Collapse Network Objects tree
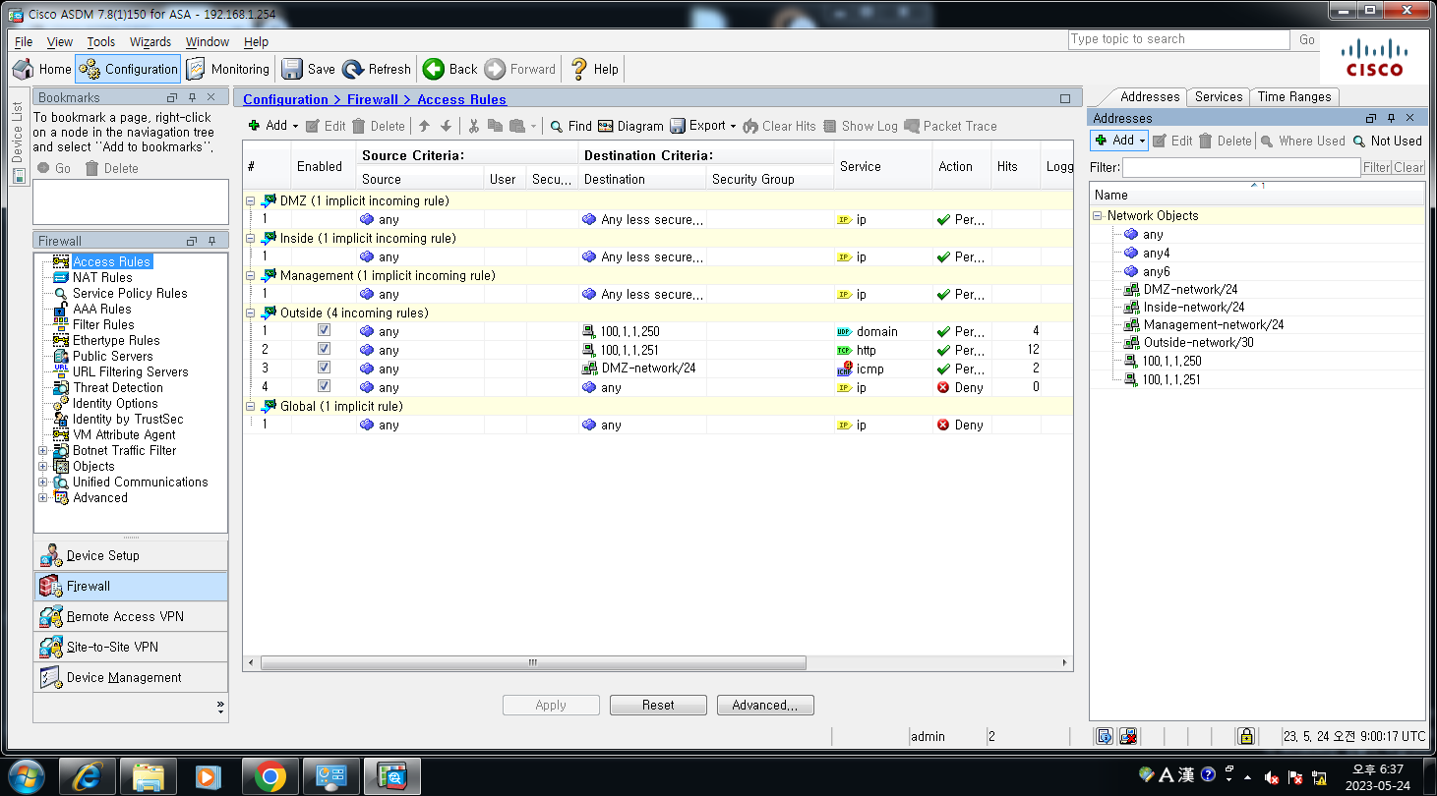The width and height of the screenshot is (1437, 796). [x=1098, y=215]
